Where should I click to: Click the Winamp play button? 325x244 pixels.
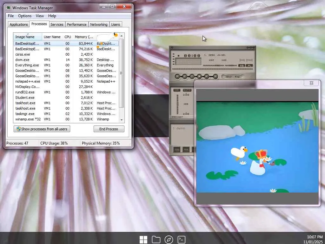pos(185,77)
